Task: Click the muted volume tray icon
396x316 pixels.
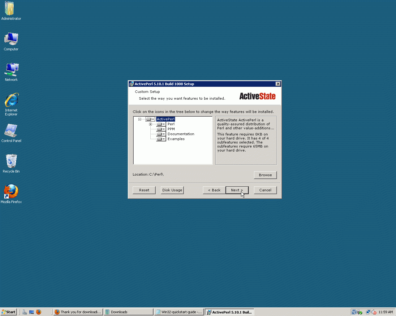Action: pos(374,312)
